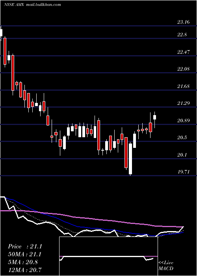Click the <<Live MACD label
Viewport: 197px width, 276px height.
pos(166,266)
